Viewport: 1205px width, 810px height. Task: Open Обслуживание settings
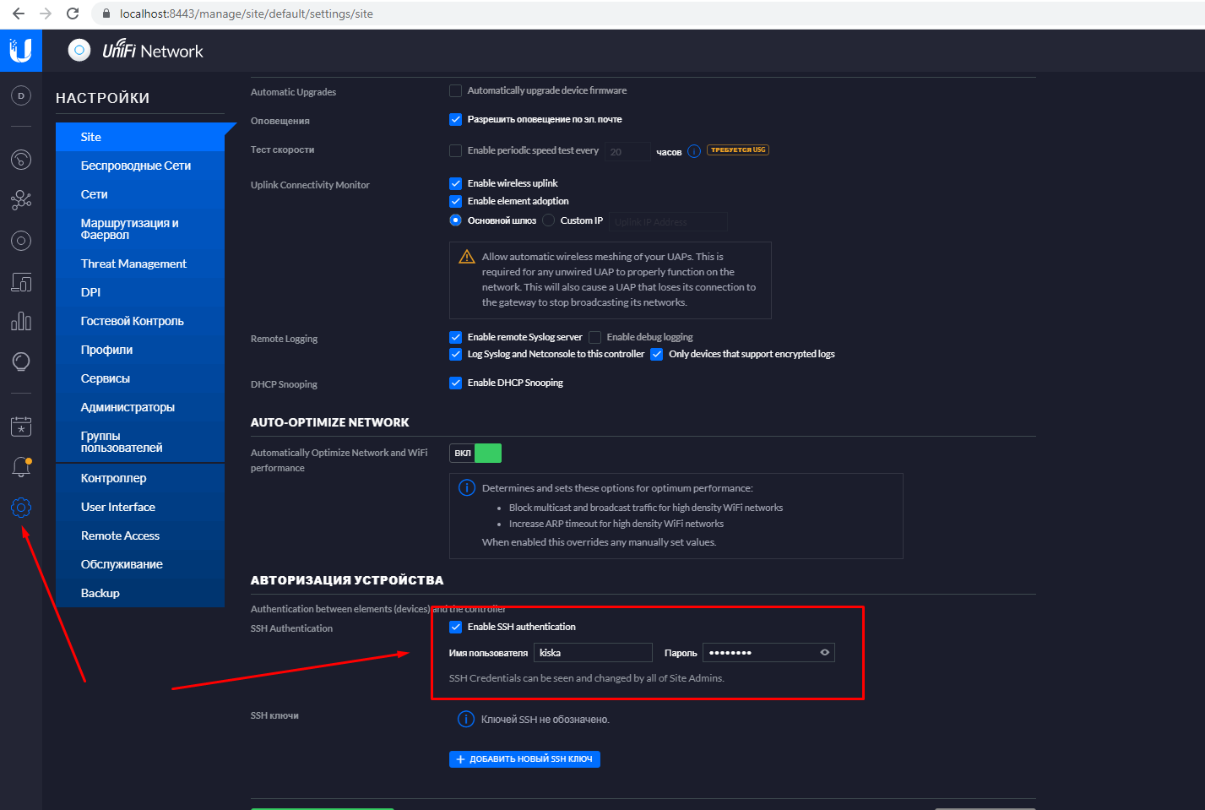[x=140, y=564]
